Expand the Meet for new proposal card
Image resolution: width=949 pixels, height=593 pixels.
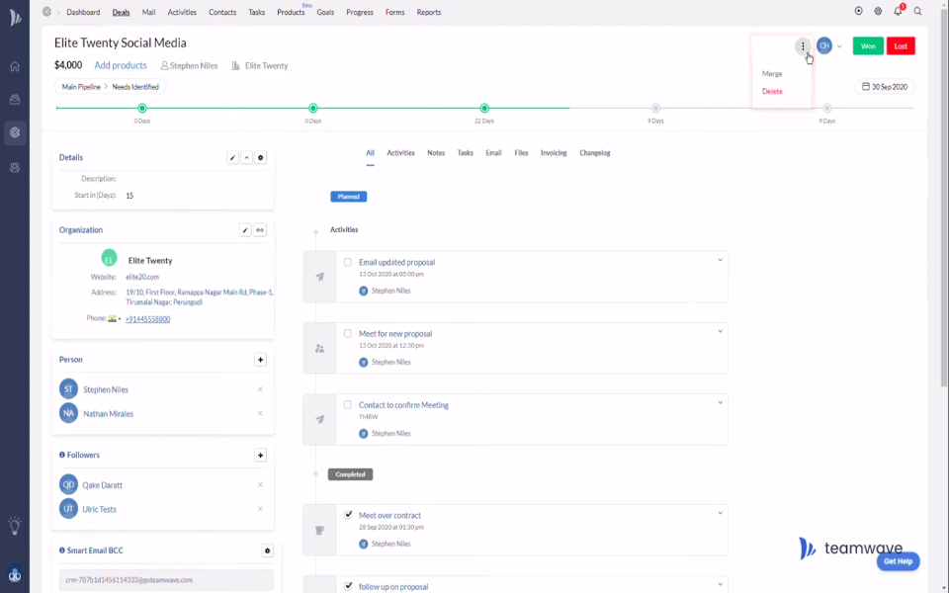pos(721,332)
